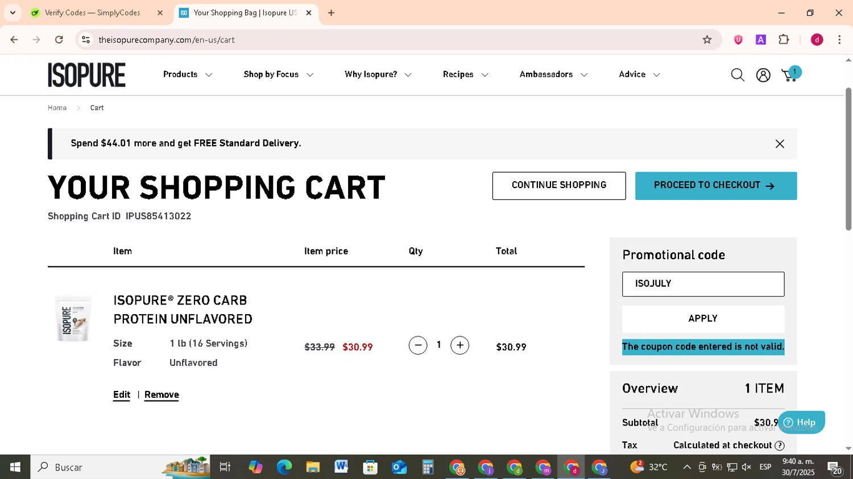Open Chrome three-dot menu
The height and width of the screenshot is (479, 853).
pyautogui.click(x=839, y=40)
